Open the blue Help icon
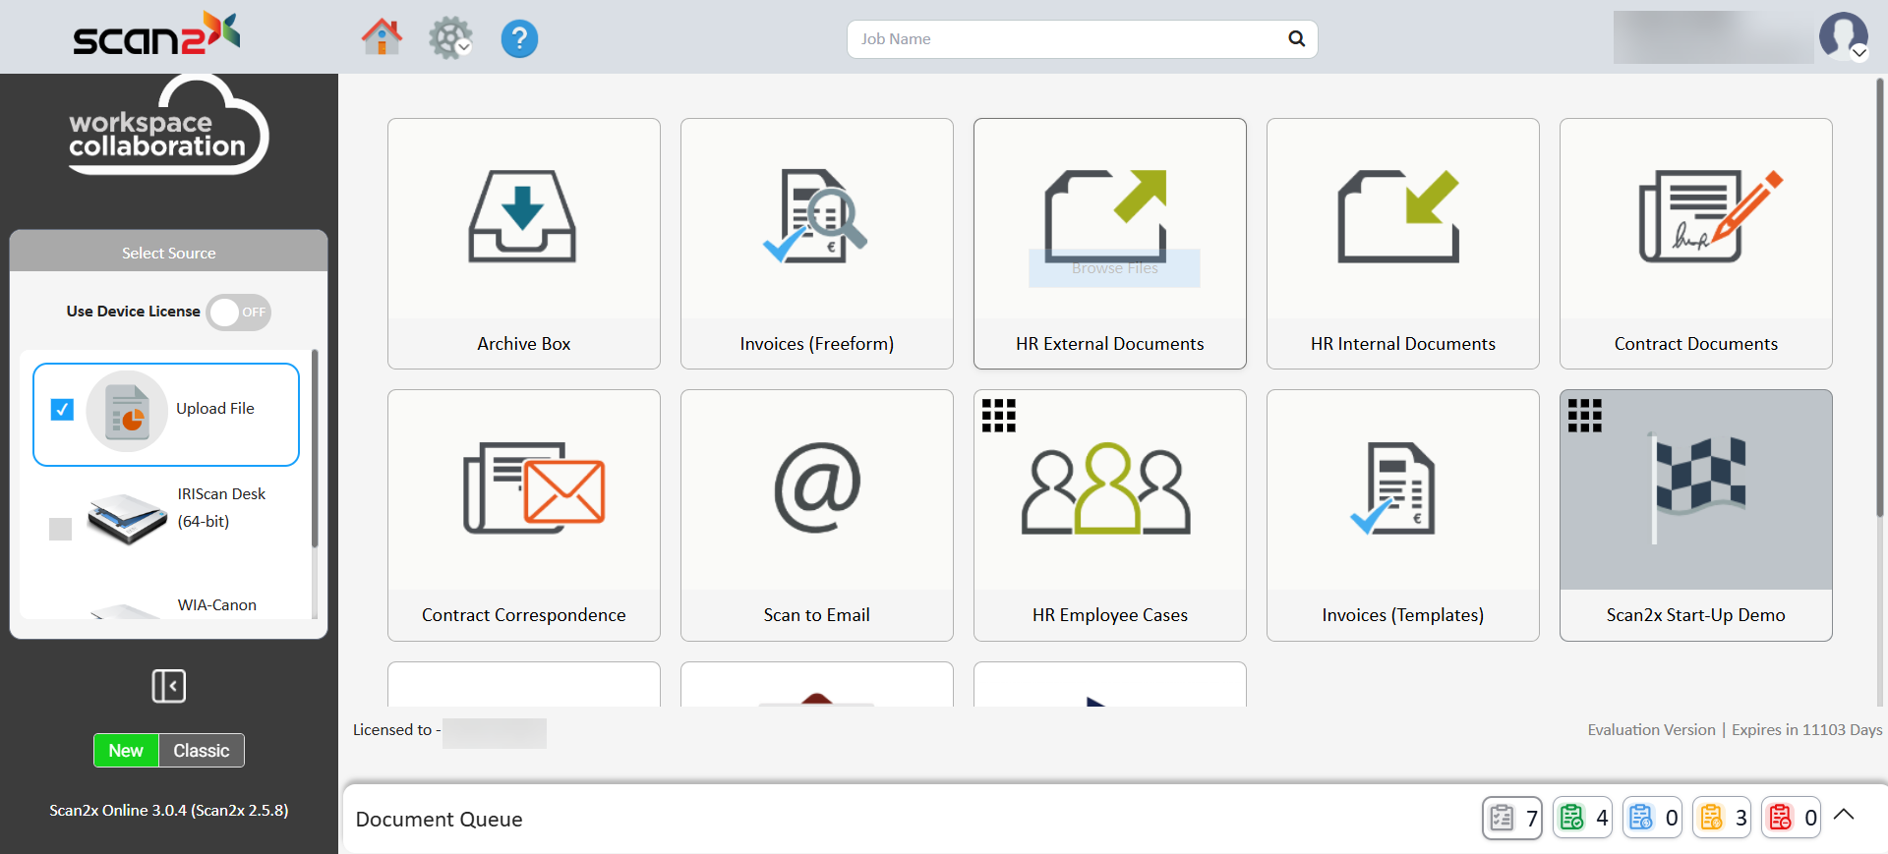The height and width of the screenshot is (854, 1888). point(519,39)
